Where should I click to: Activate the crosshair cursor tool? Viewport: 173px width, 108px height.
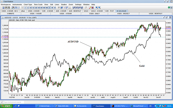pos(59,8)
